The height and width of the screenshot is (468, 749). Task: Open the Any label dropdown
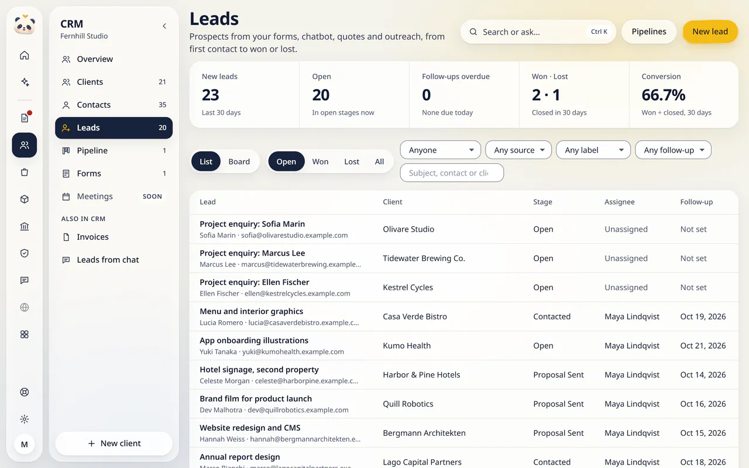[593, 150]
